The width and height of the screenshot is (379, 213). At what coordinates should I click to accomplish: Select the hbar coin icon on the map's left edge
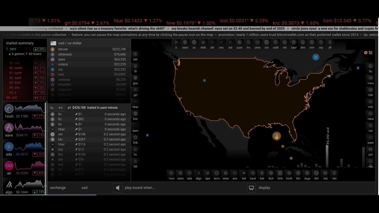(135, 102)
